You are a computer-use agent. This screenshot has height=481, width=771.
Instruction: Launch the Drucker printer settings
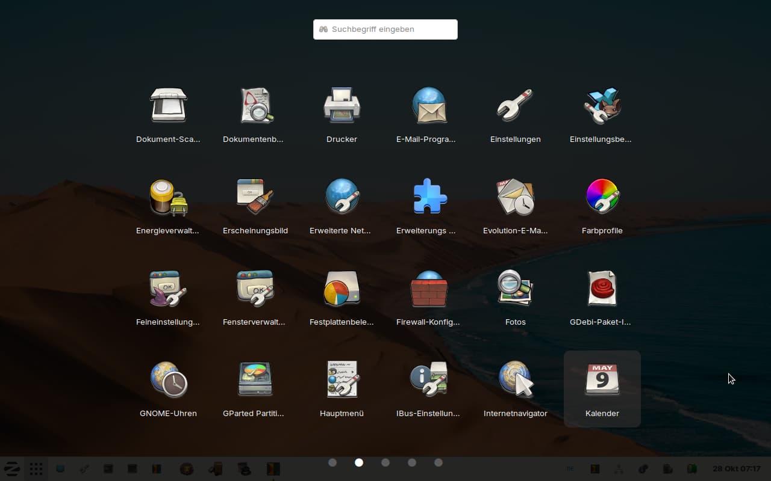click(x=342, y=106)
